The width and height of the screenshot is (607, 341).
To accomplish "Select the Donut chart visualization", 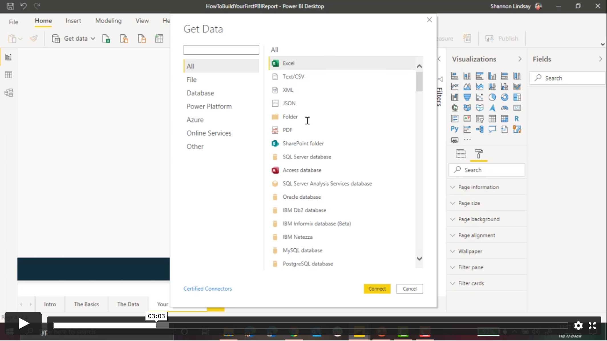I will [505, 97].
